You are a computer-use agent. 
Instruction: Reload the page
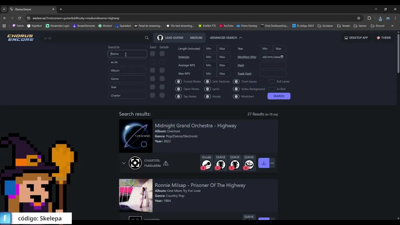[20, 18]
